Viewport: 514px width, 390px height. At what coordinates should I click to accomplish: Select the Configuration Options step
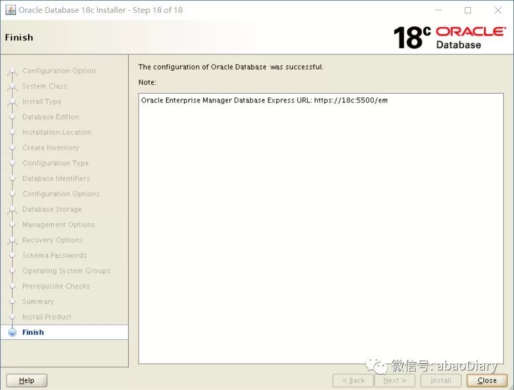click(x=61, y=194)
